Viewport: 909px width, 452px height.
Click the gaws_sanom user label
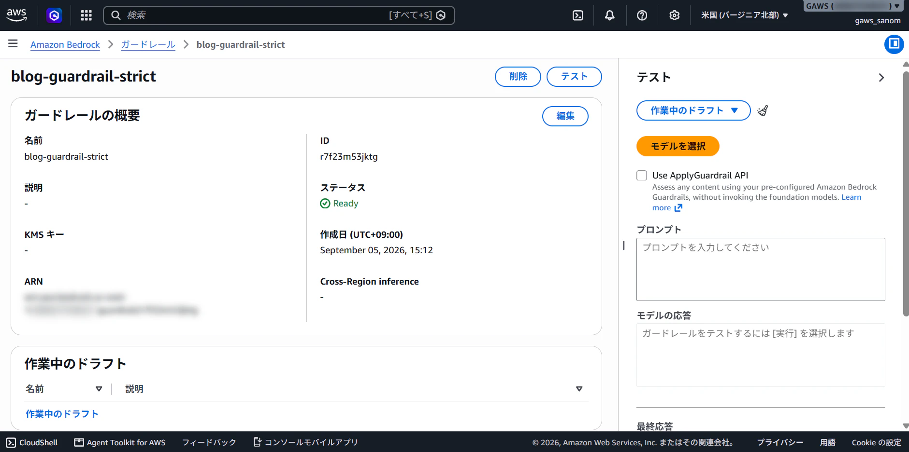coord(878,21)
